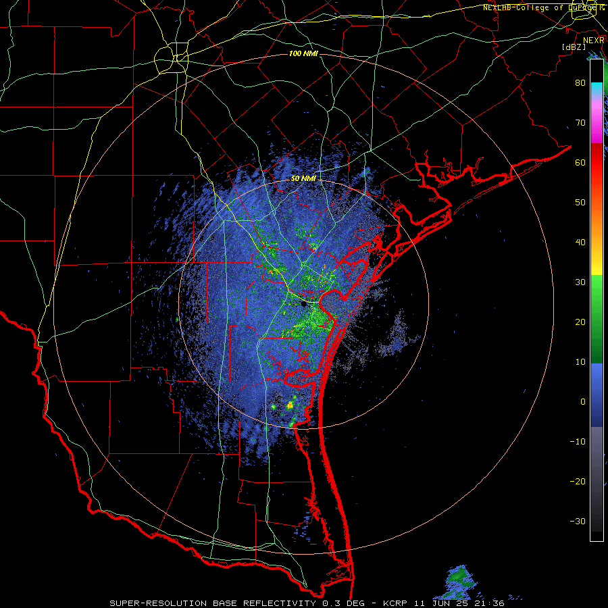Pick the cyan segment of color bar
Image resolution: width=608 pixels, height=608 pixels.
[597, 87]
